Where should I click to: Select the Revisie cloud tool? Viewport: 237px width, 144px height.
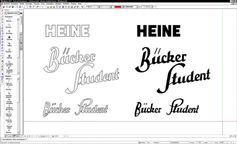pos(9,26)
